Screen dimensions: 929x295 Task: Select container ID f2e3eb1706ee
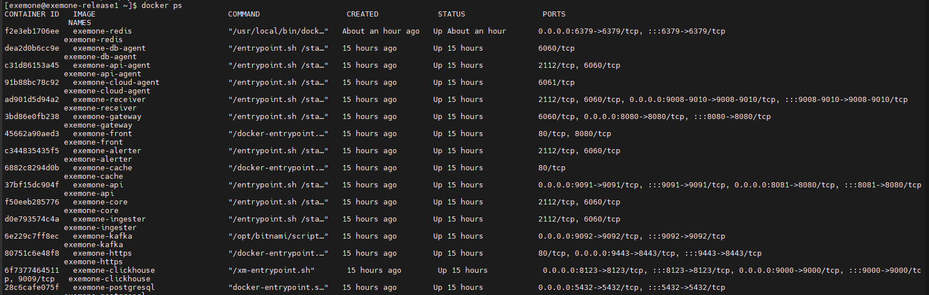31,31
